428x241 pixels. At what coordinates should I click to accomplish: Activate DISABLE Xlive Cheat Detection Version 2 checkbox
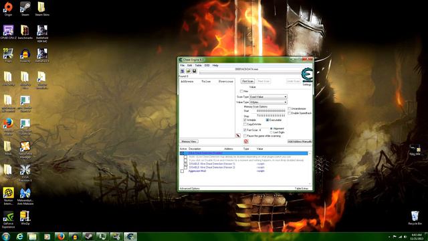(x=186, y=167)
